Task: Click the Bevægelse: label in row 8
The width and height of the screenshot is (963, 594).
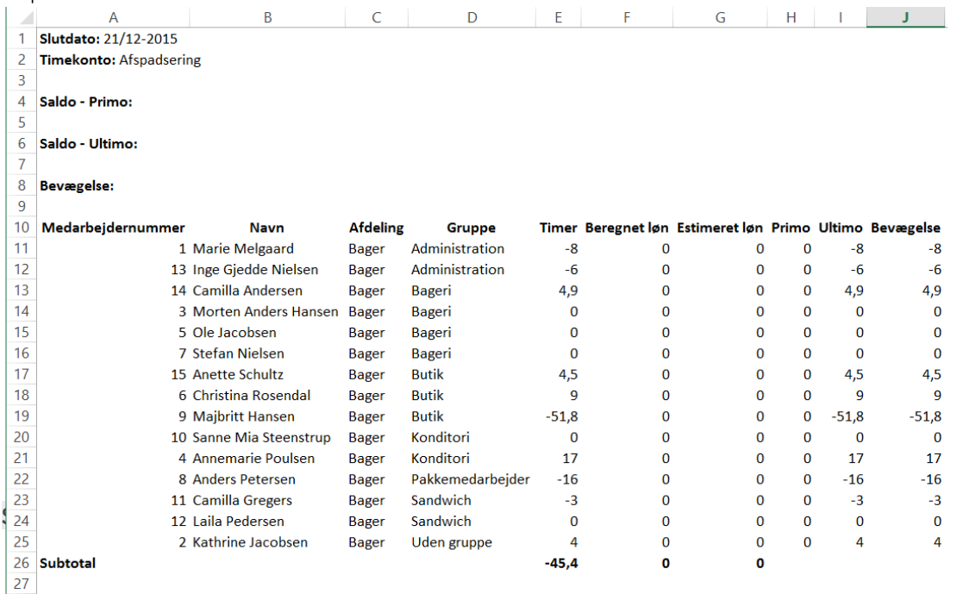Action: point(78,185)
